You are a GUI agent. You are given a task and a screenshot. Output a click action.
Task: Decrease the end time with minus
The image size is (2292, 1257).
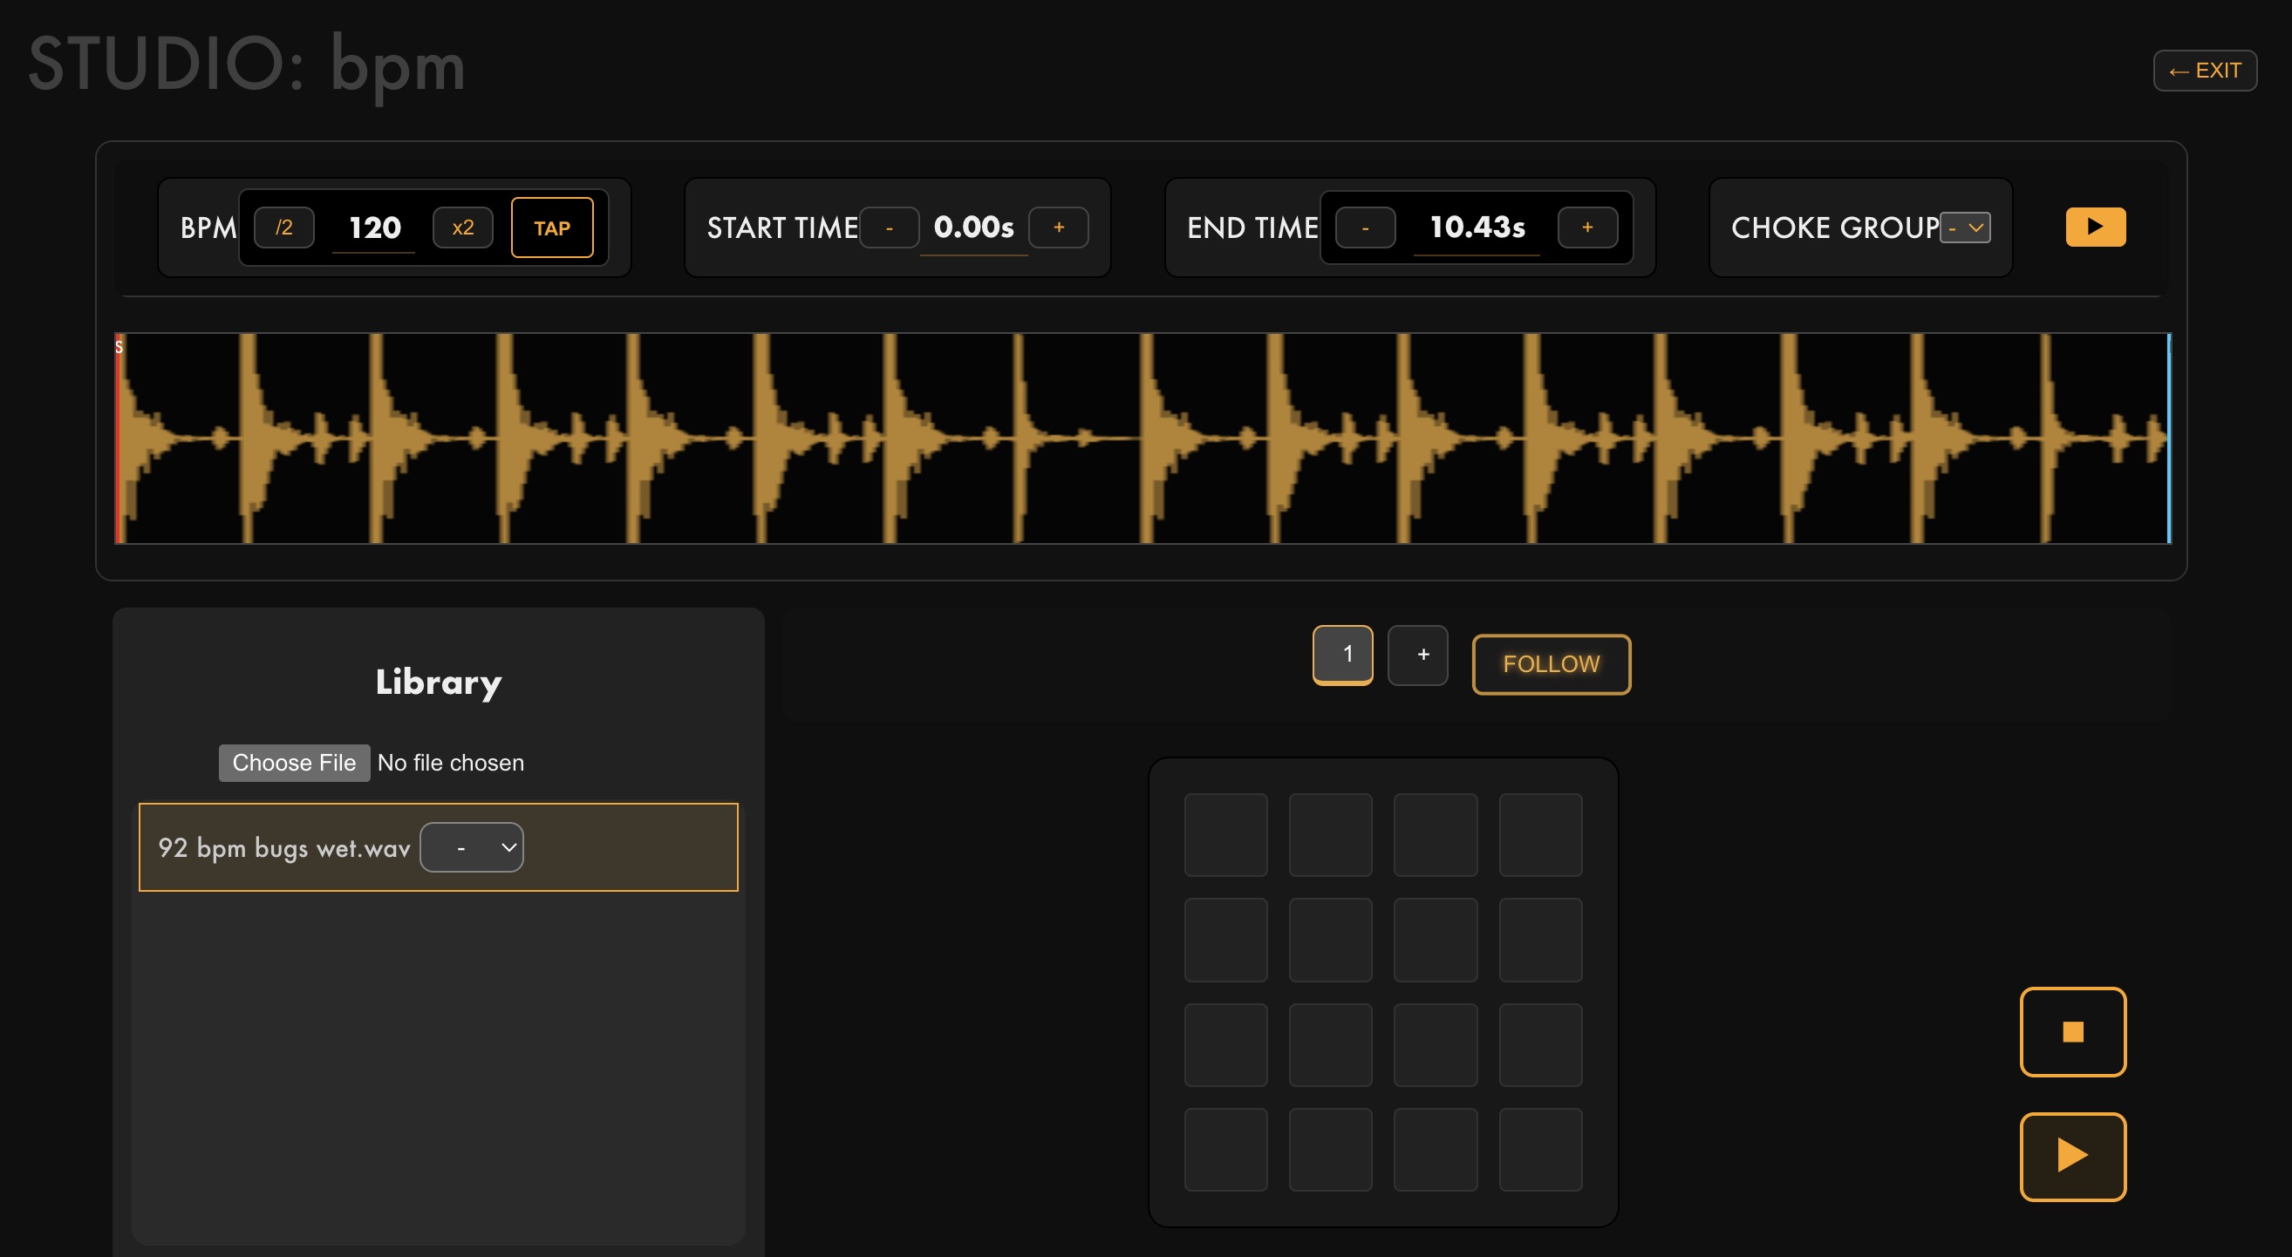[x=1365, y=228]
